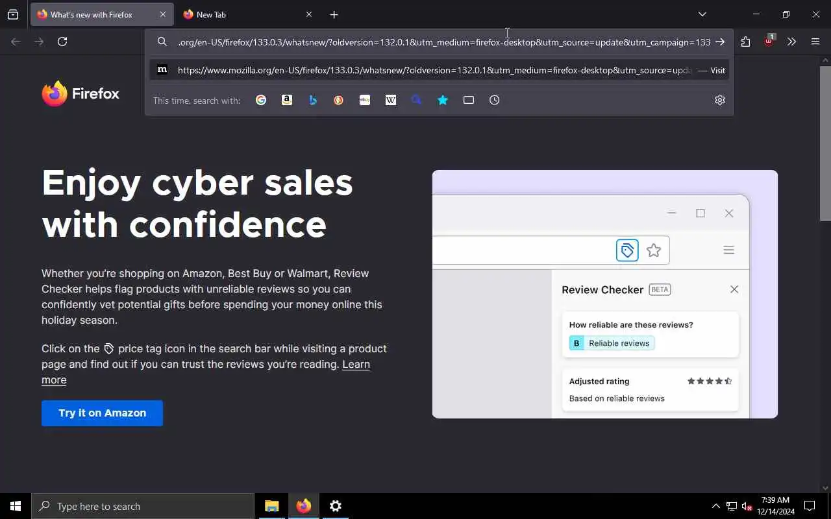Search this time with Bing
The width and height of the screenshot is (831, 519).
tap(313, 100)
